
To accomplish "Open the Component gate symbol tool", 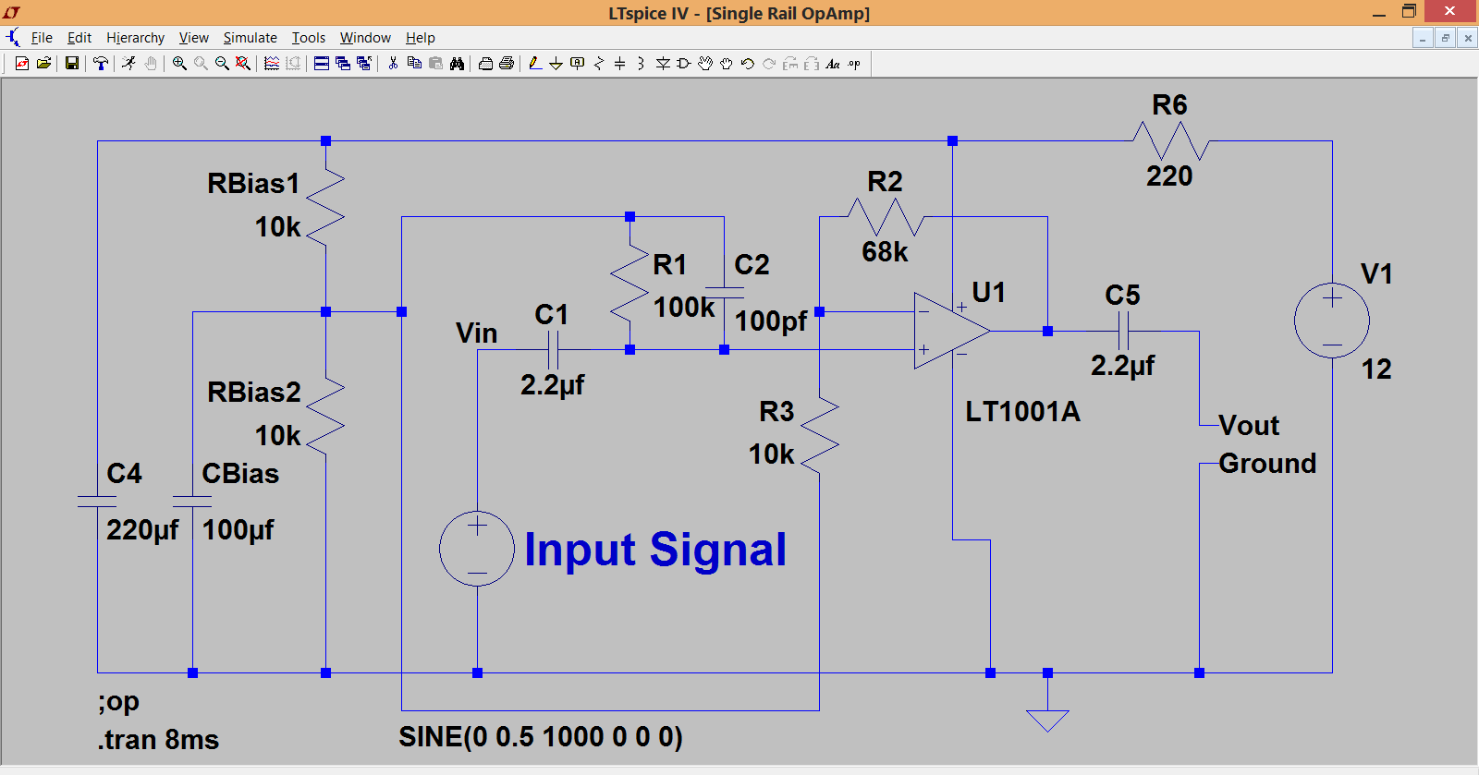I will click(684, 64).
